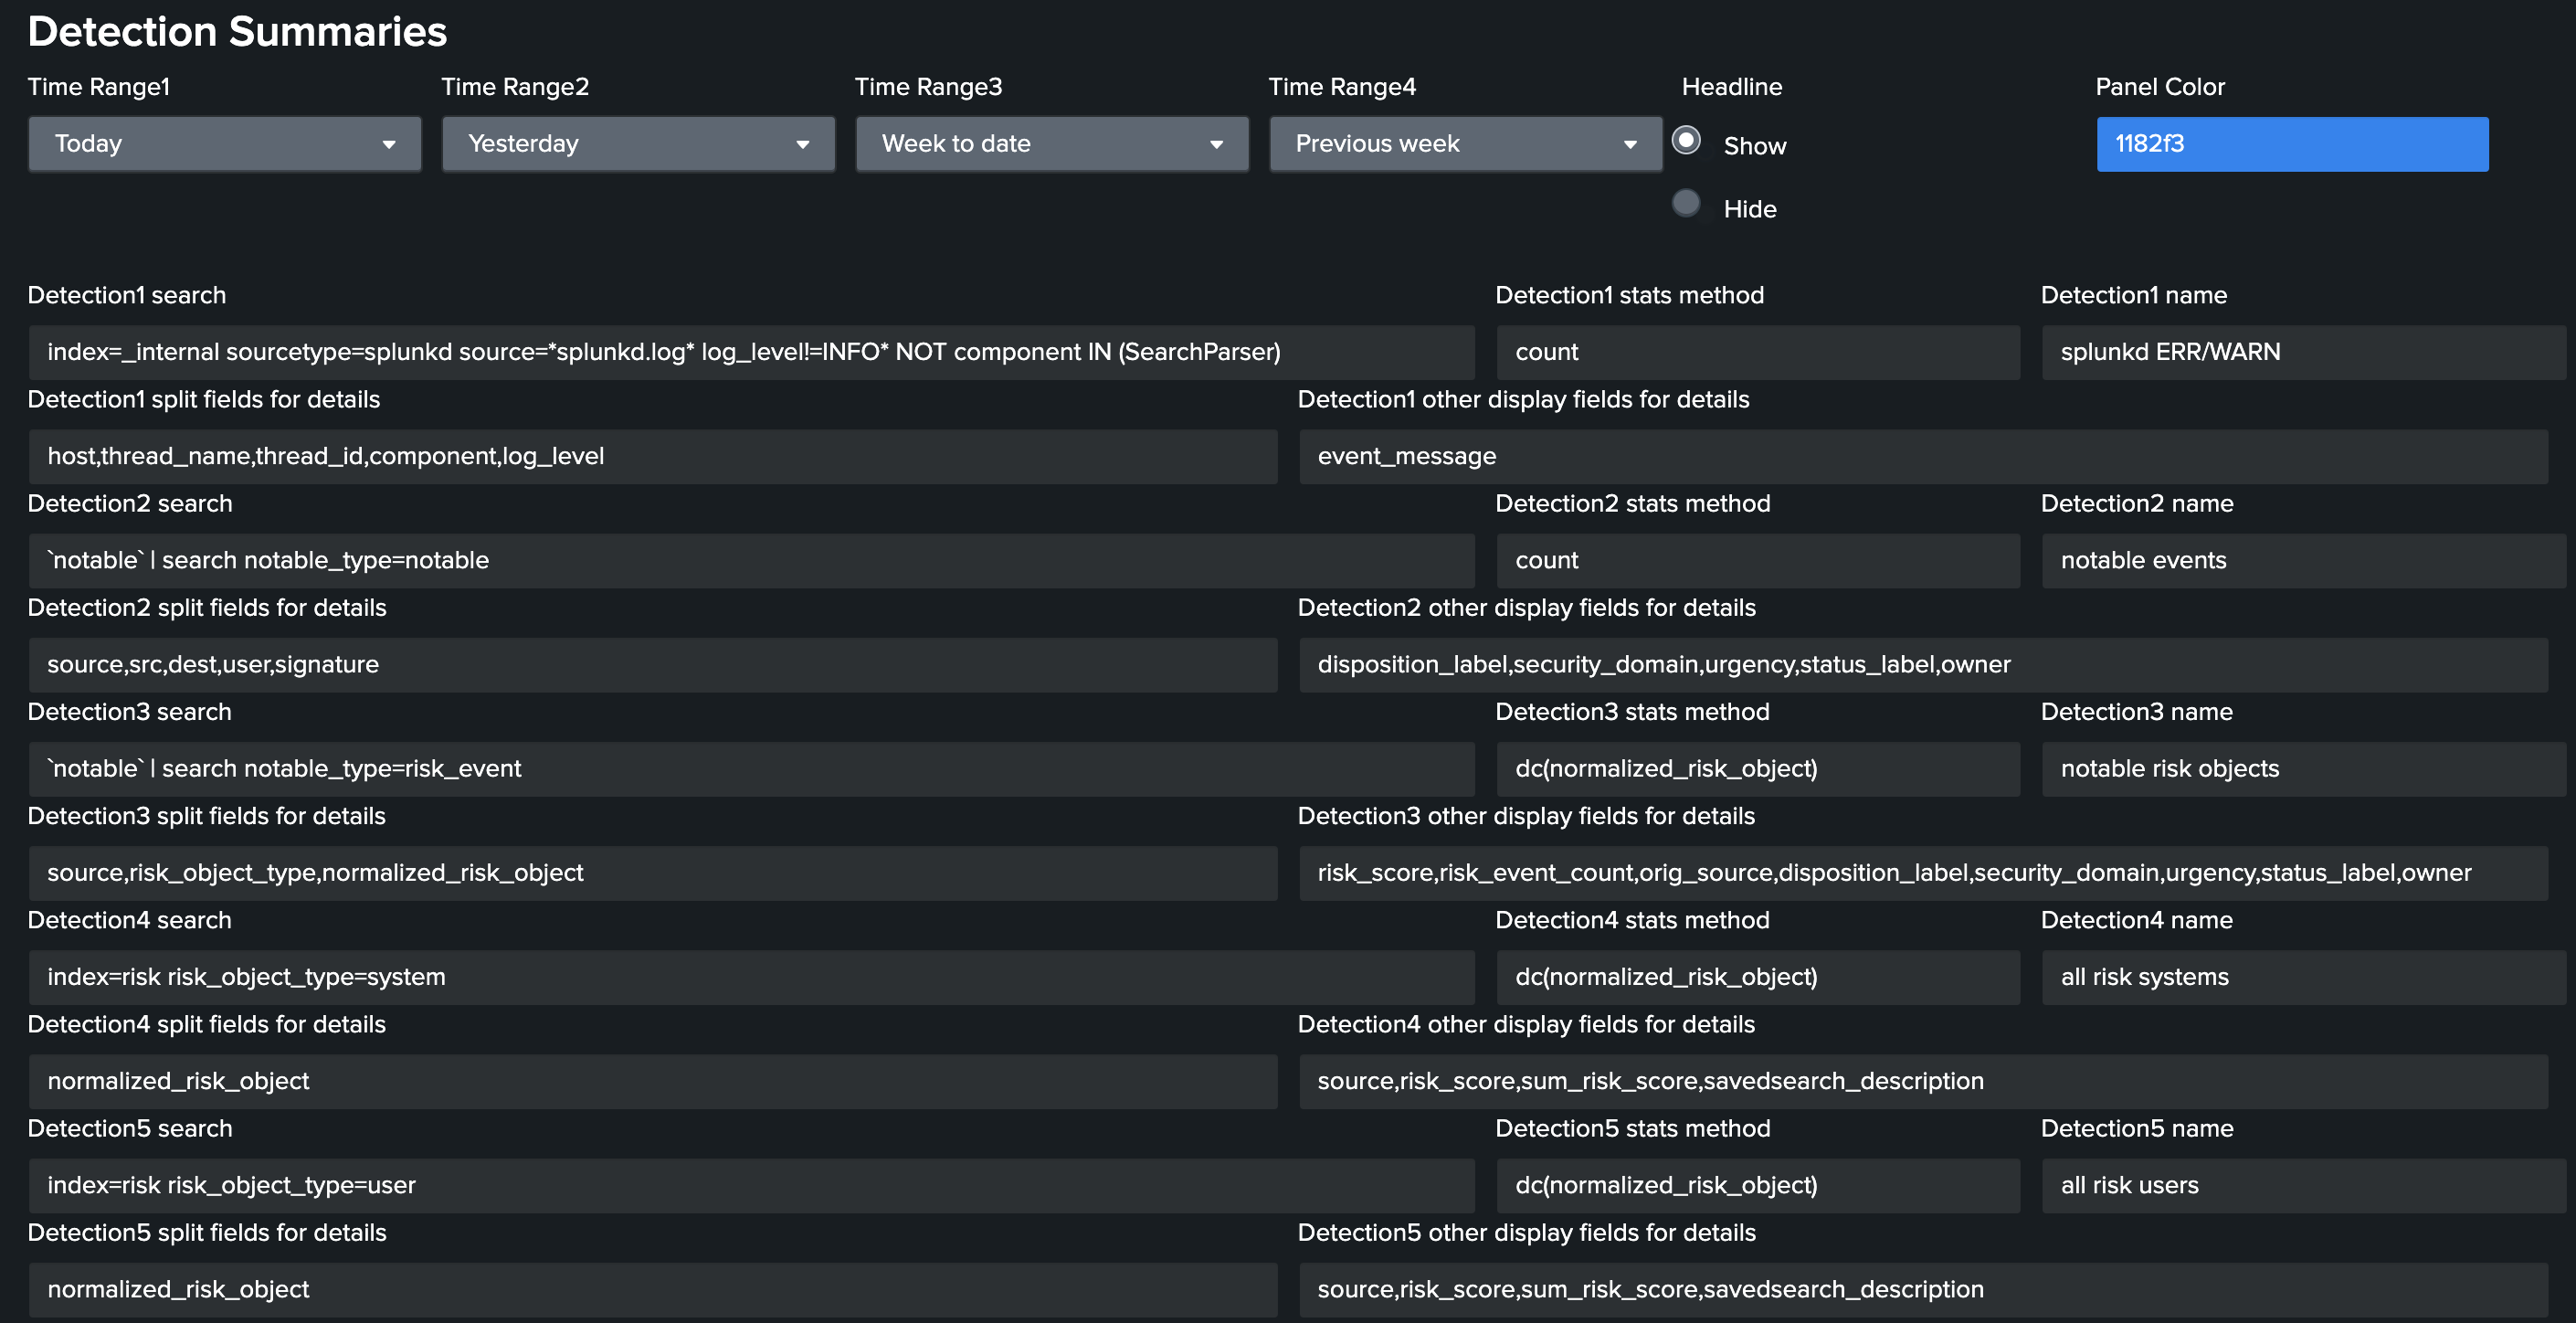Click the splunkd ERR/WARN name field
The width and height of the screenshot is (2576, 1323).
2302,352
